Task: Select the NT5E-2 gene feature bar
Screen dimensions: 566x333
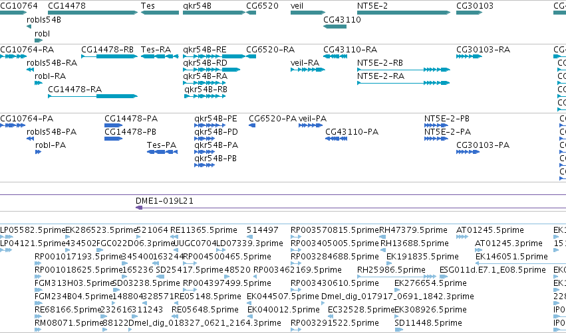Action: pos(404,13)
